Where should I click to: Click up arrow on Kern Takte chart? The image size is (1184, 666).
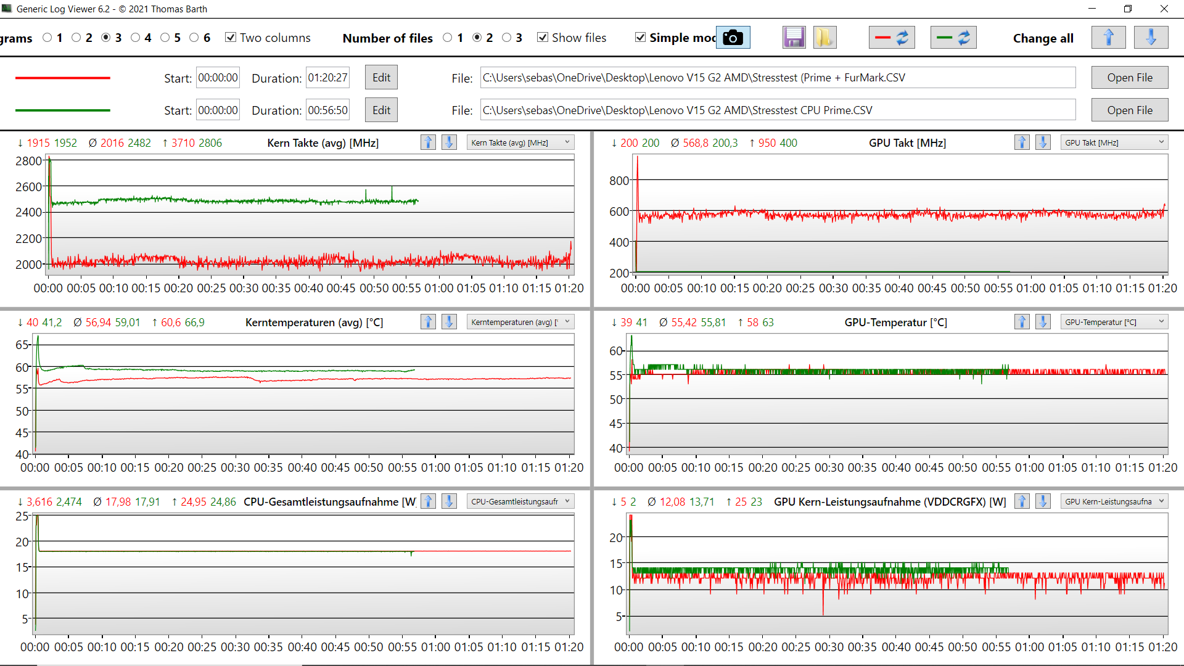(428, 142)
